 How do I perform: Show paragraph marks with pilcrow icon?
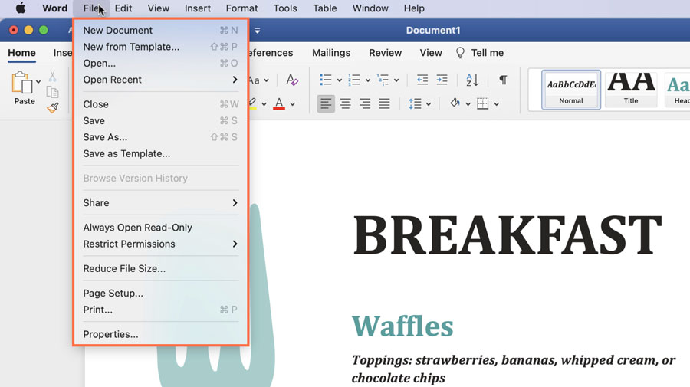[x=503, y=80]
